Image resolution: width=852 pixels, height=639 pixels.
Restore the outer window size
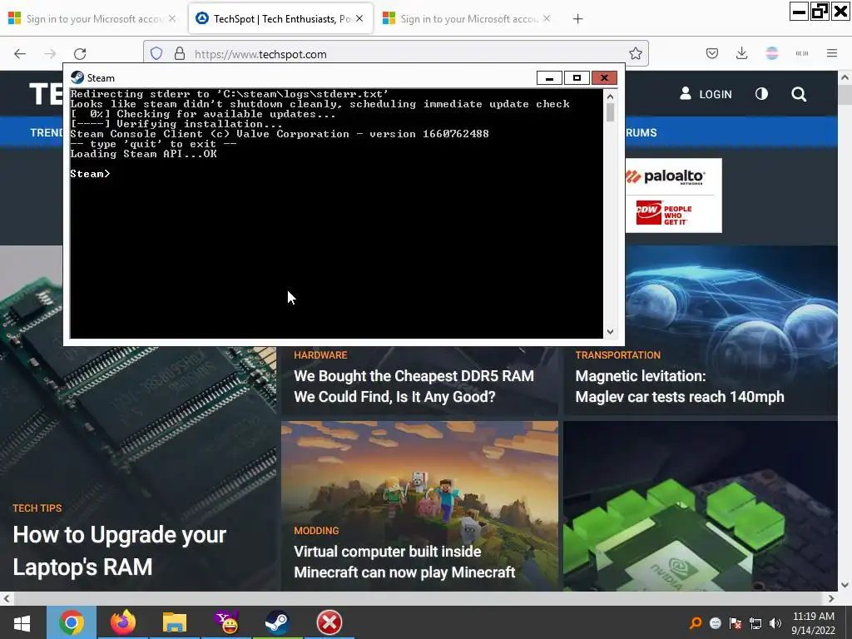pos(820,11)
